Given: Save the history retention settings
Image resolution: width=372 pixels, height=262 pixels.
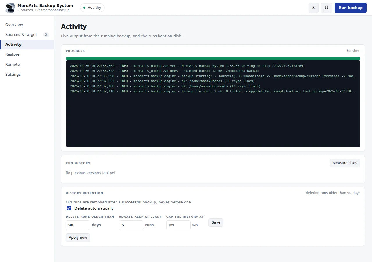Looking at the screenshot, I should click(216, 222).
